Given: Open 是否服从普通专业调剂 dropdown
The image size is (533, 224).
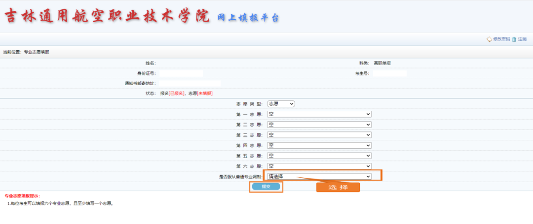Looking at the screenshot, I should click(x=319, y=176).
